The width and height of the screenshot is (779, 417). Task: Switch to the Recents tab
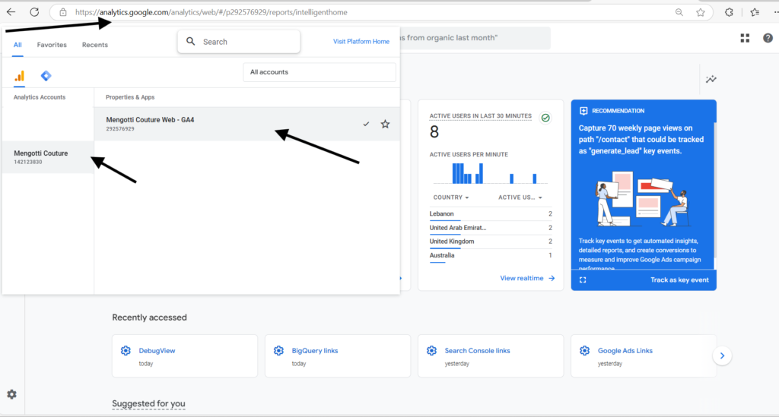click(x=95, y=45)
